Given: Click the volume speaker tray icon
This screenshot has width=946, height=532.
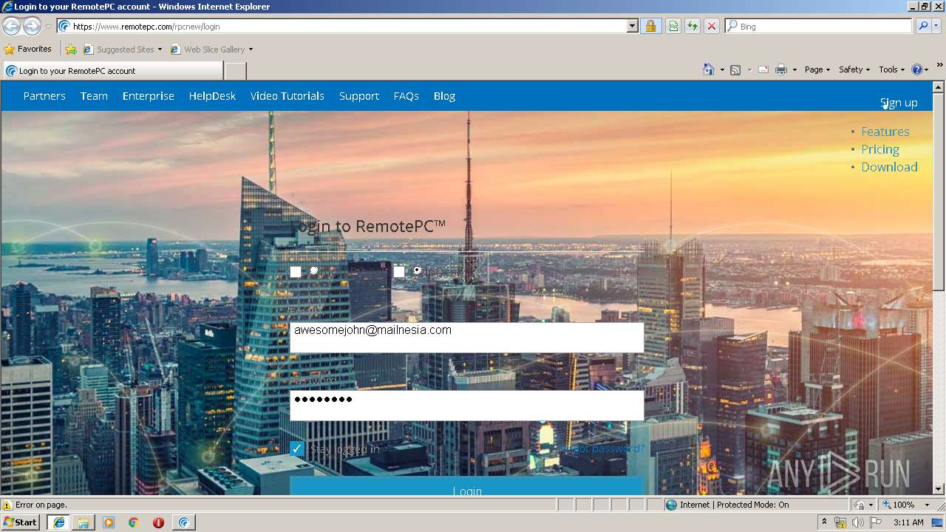Looking at the screenshot, I should coord(857,522).
